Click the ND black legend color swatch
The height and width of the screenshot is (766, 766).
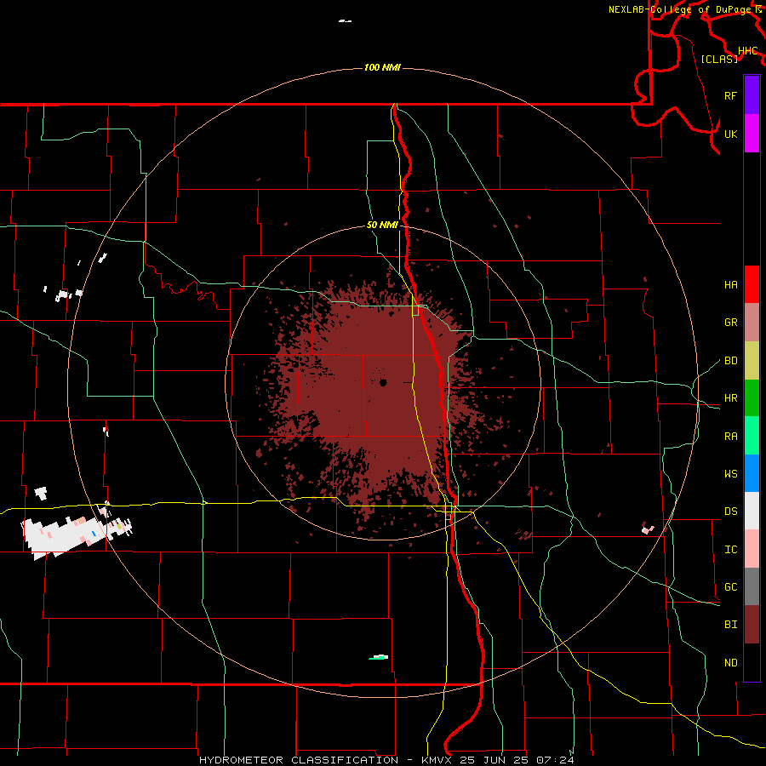[752, 662]
